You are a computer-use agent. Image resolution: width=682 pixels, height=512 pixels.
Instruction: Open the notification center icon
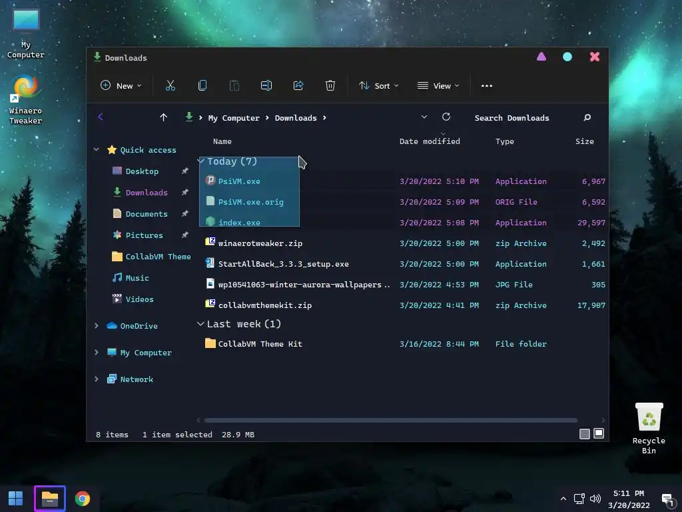pos(667,499)
